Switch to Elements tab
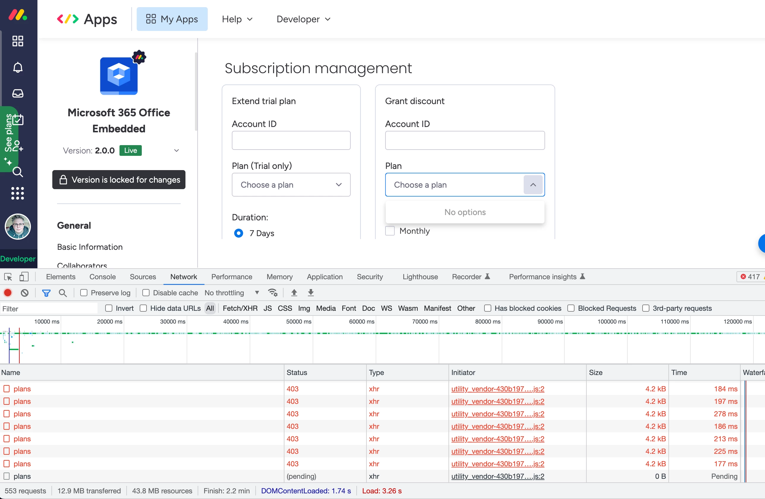 pos(60,277)
